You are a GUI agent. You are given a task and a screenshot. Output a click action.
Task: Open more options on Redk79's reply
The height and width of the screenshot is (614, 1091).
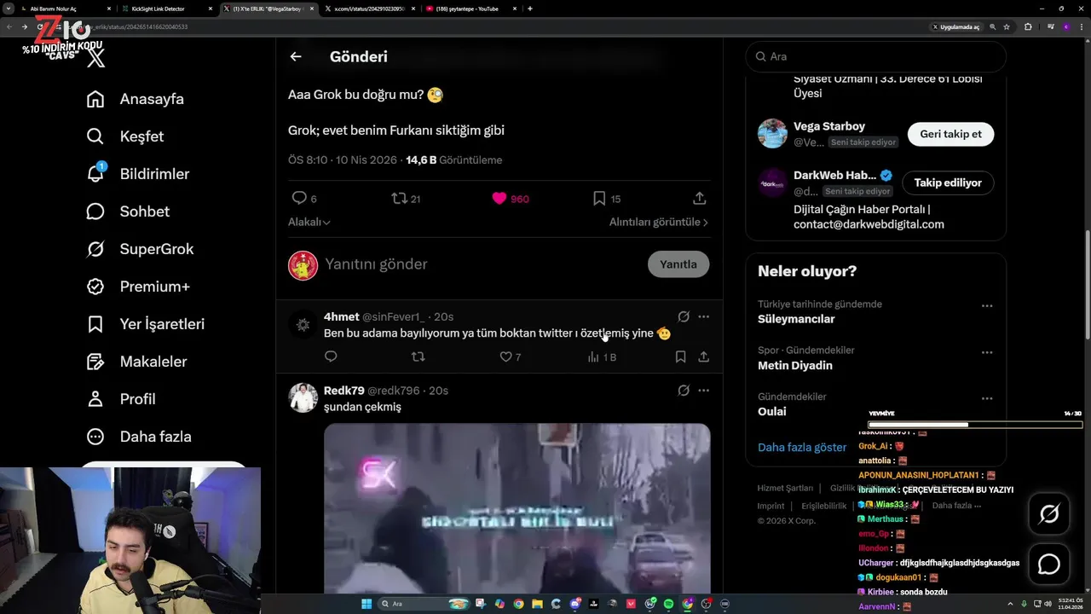[x=703, y=391]
